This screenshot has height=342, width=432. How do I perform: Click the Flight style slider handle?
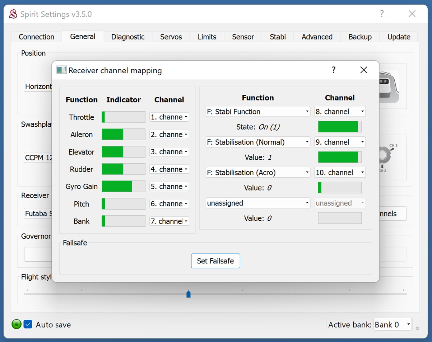189,294
